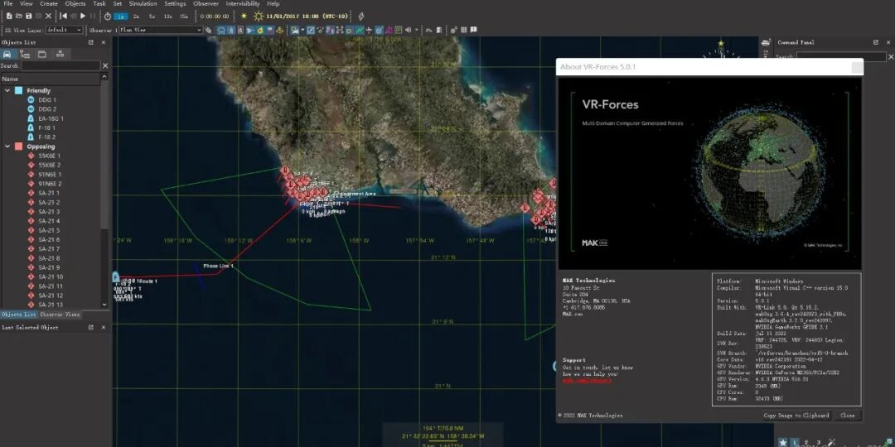Open a scenario using the folder icon

click(x=19, y=16)
